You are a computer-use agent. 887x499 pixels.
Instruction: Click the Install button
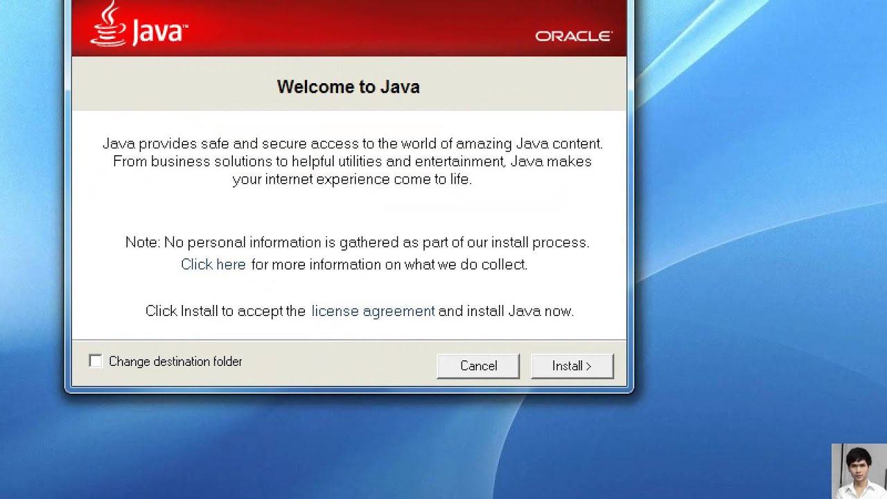pyautogui.click(x=572, y=366)
